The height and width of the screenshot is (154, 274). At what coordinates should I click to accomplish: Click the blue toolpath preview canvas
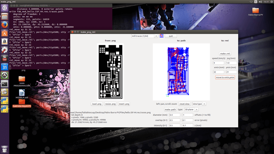pyautogui.click(x=181, y=72)
